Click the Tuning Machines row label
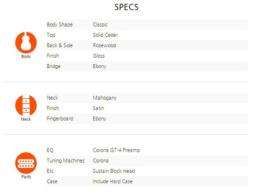The image size is (256, 195). point(66,161)
